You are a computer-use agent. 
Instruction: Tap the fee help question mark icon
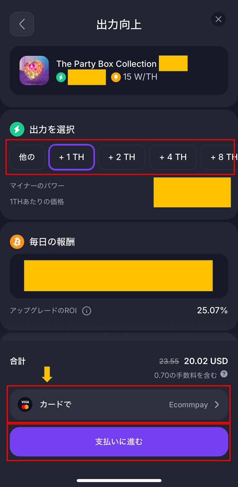click(224, 374)
